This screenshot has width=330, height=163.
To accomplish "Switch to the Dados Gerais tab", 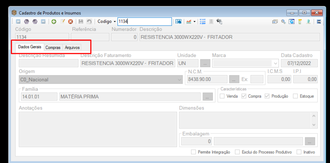I will click(x=30, y=47).
